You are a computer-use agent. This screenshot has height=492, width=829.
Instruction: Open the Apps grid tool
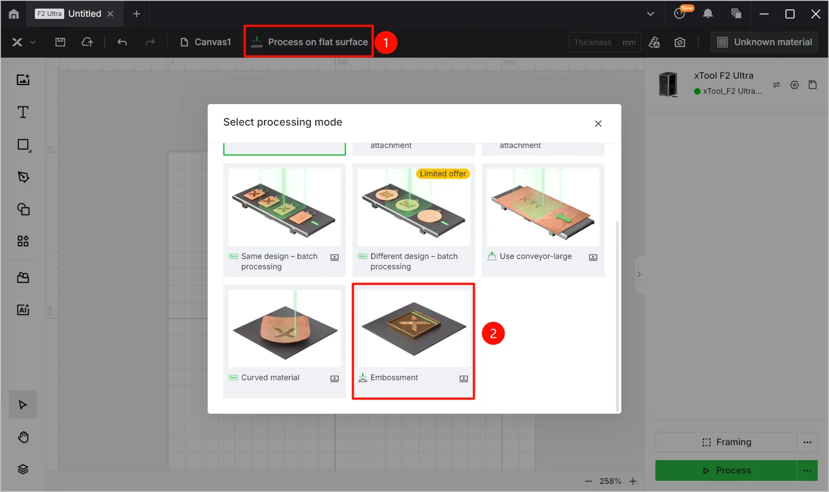click(23, 241)
